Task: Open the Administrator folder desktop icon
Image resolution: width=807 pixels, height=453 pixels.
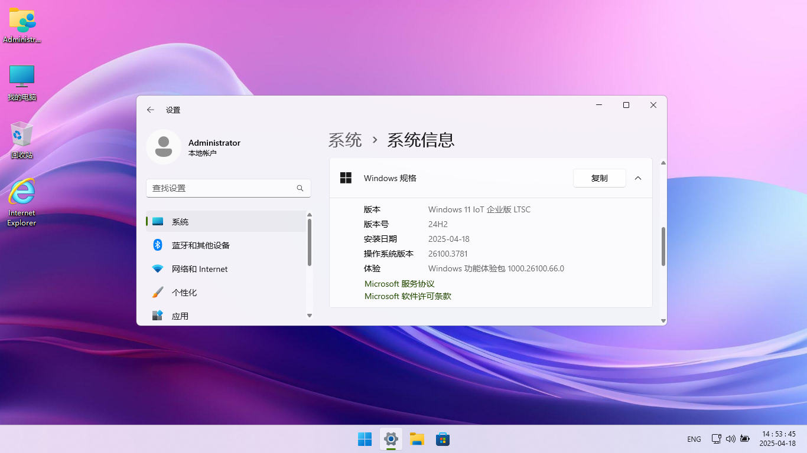Action: pyautogui.click(x=22, y=26)
